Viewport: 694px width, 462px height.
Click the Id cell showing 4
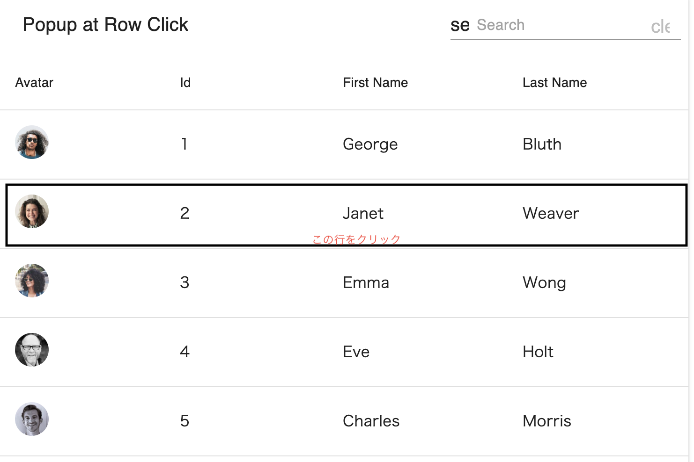pyautogui.click(x=185, y=352)
